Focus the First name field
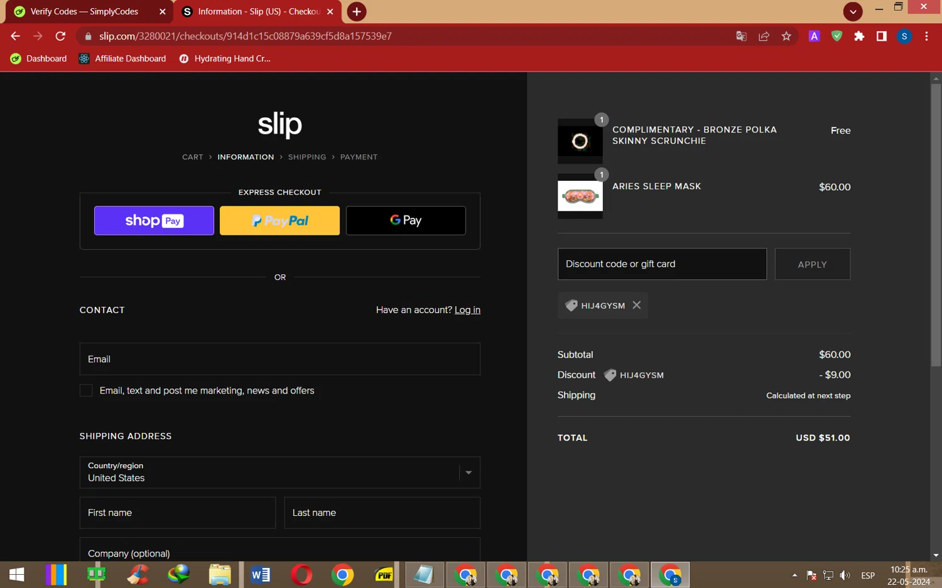 point(178,513)
